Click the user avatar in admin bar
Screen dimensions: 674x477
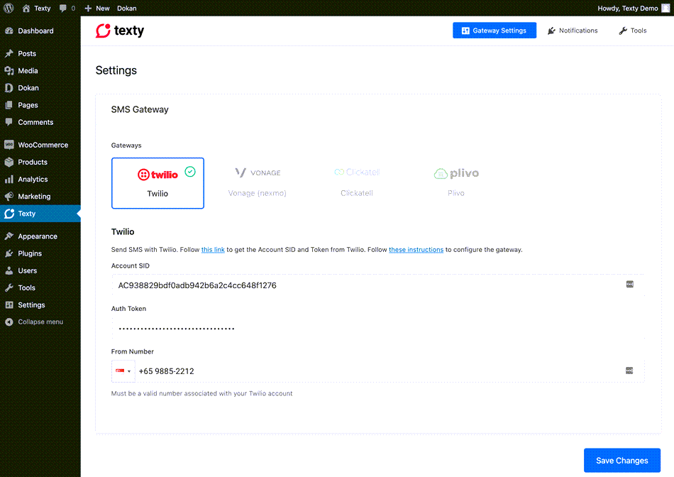665,9
